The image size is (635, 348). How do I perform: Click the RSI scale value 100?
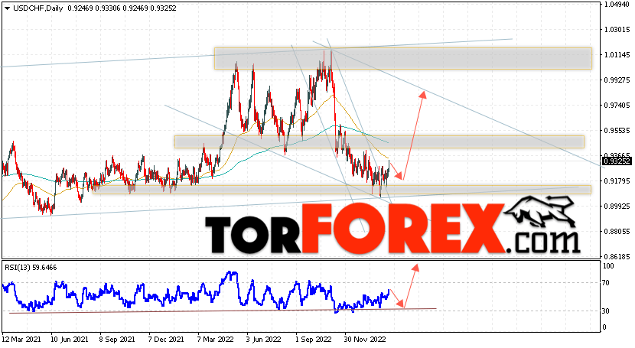[609, 266]
